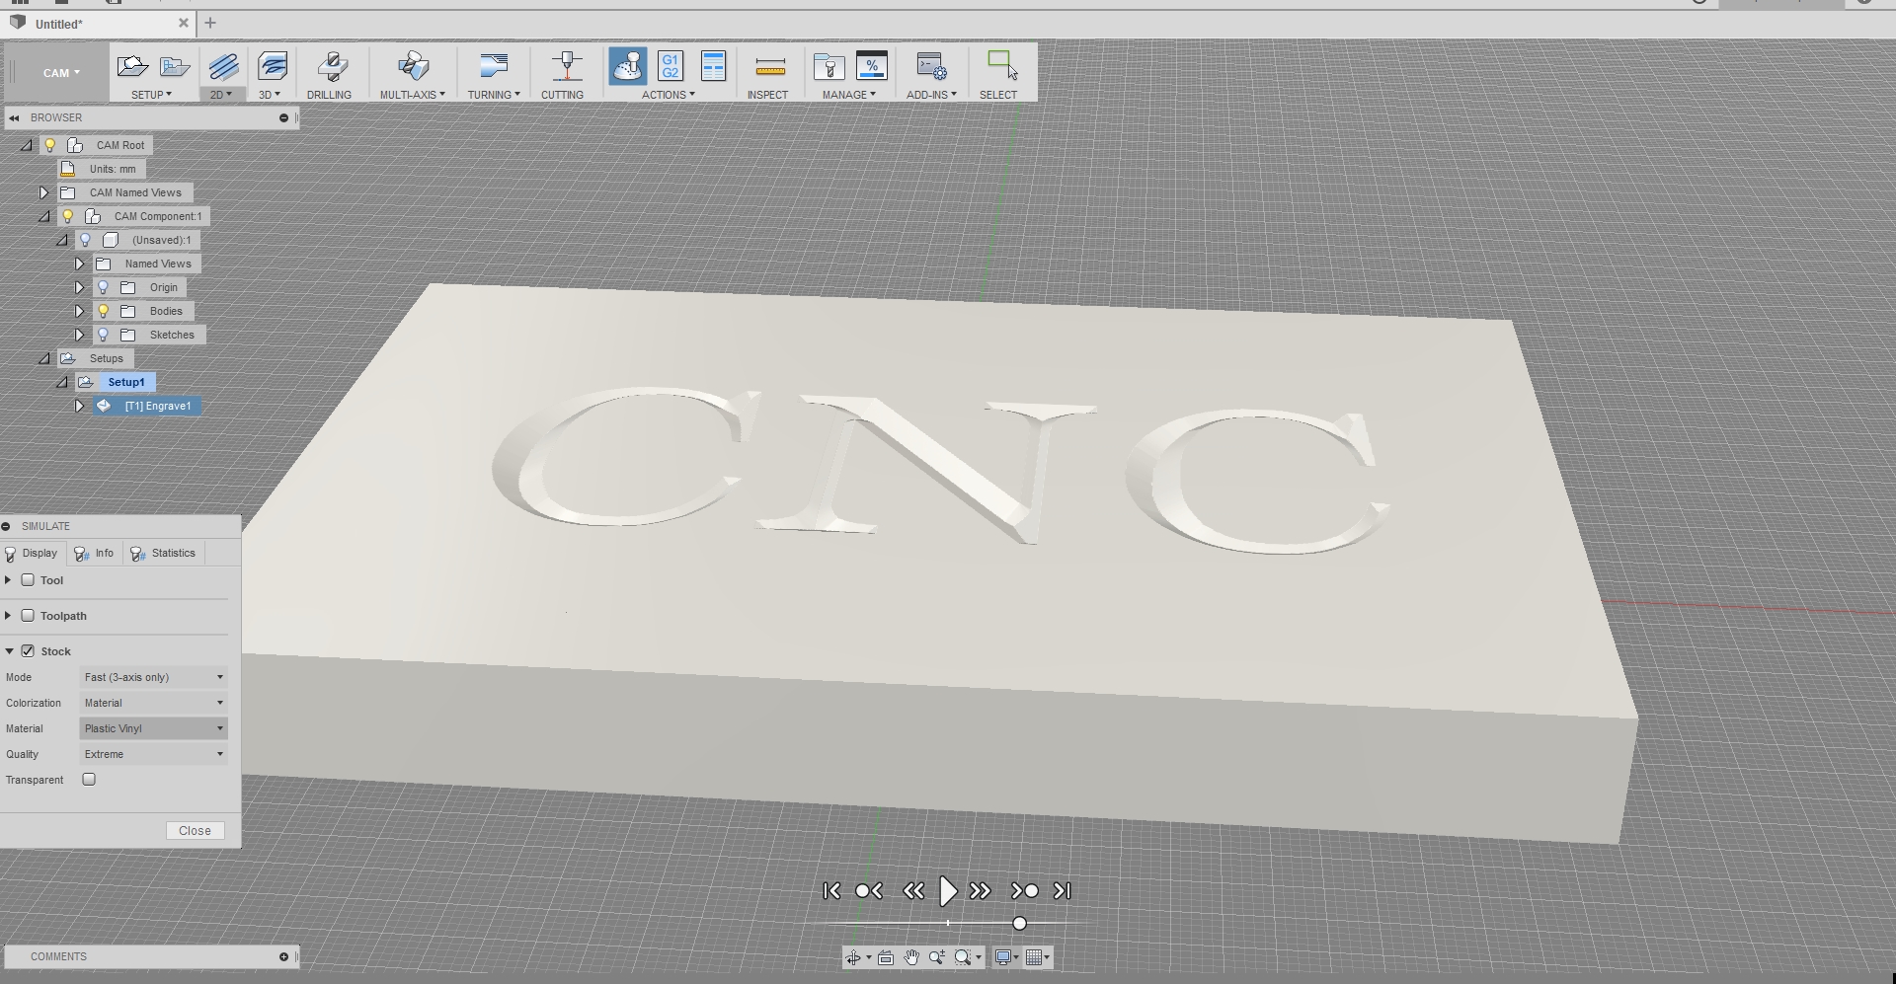Click the Look At navigation icon
Viewport: 1896px width, 984px height.
point(886,957)
